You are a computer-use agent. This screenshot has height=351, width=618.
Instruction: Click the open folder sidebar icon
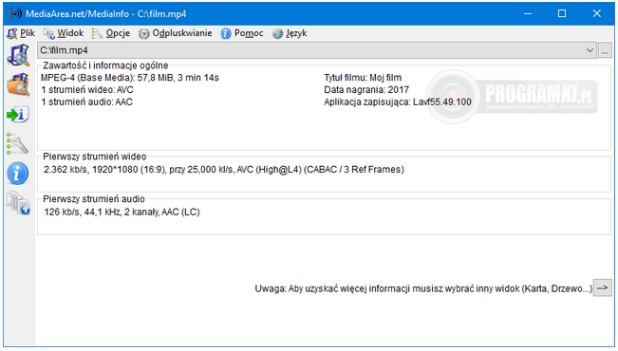[18, 84]
